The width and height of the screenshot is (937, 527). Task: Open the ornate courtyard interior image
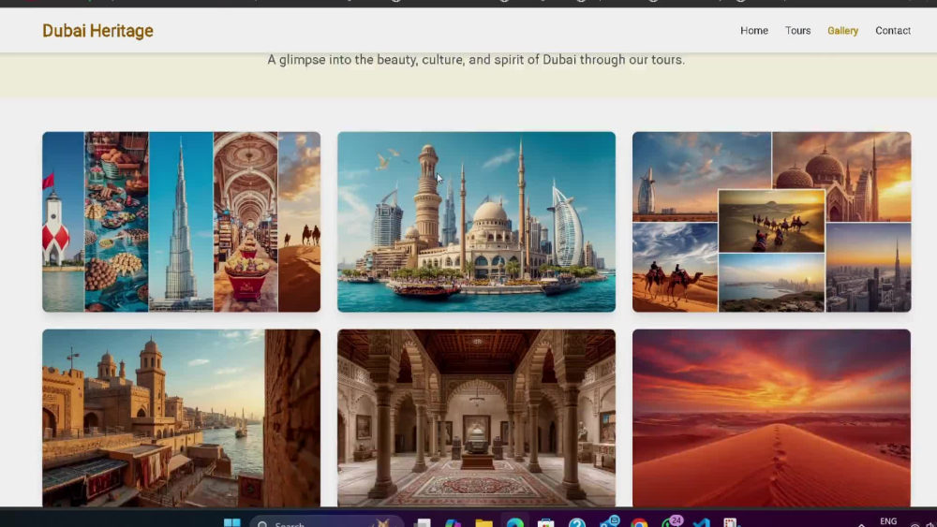click(x=476, y=417)
